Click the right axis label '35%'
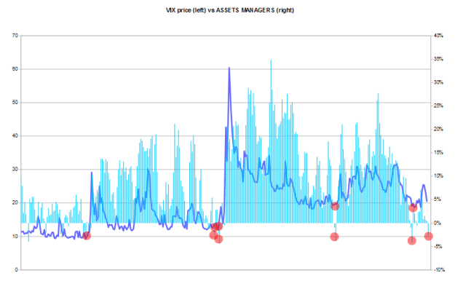Screen dimensions: 455x281 438,59
